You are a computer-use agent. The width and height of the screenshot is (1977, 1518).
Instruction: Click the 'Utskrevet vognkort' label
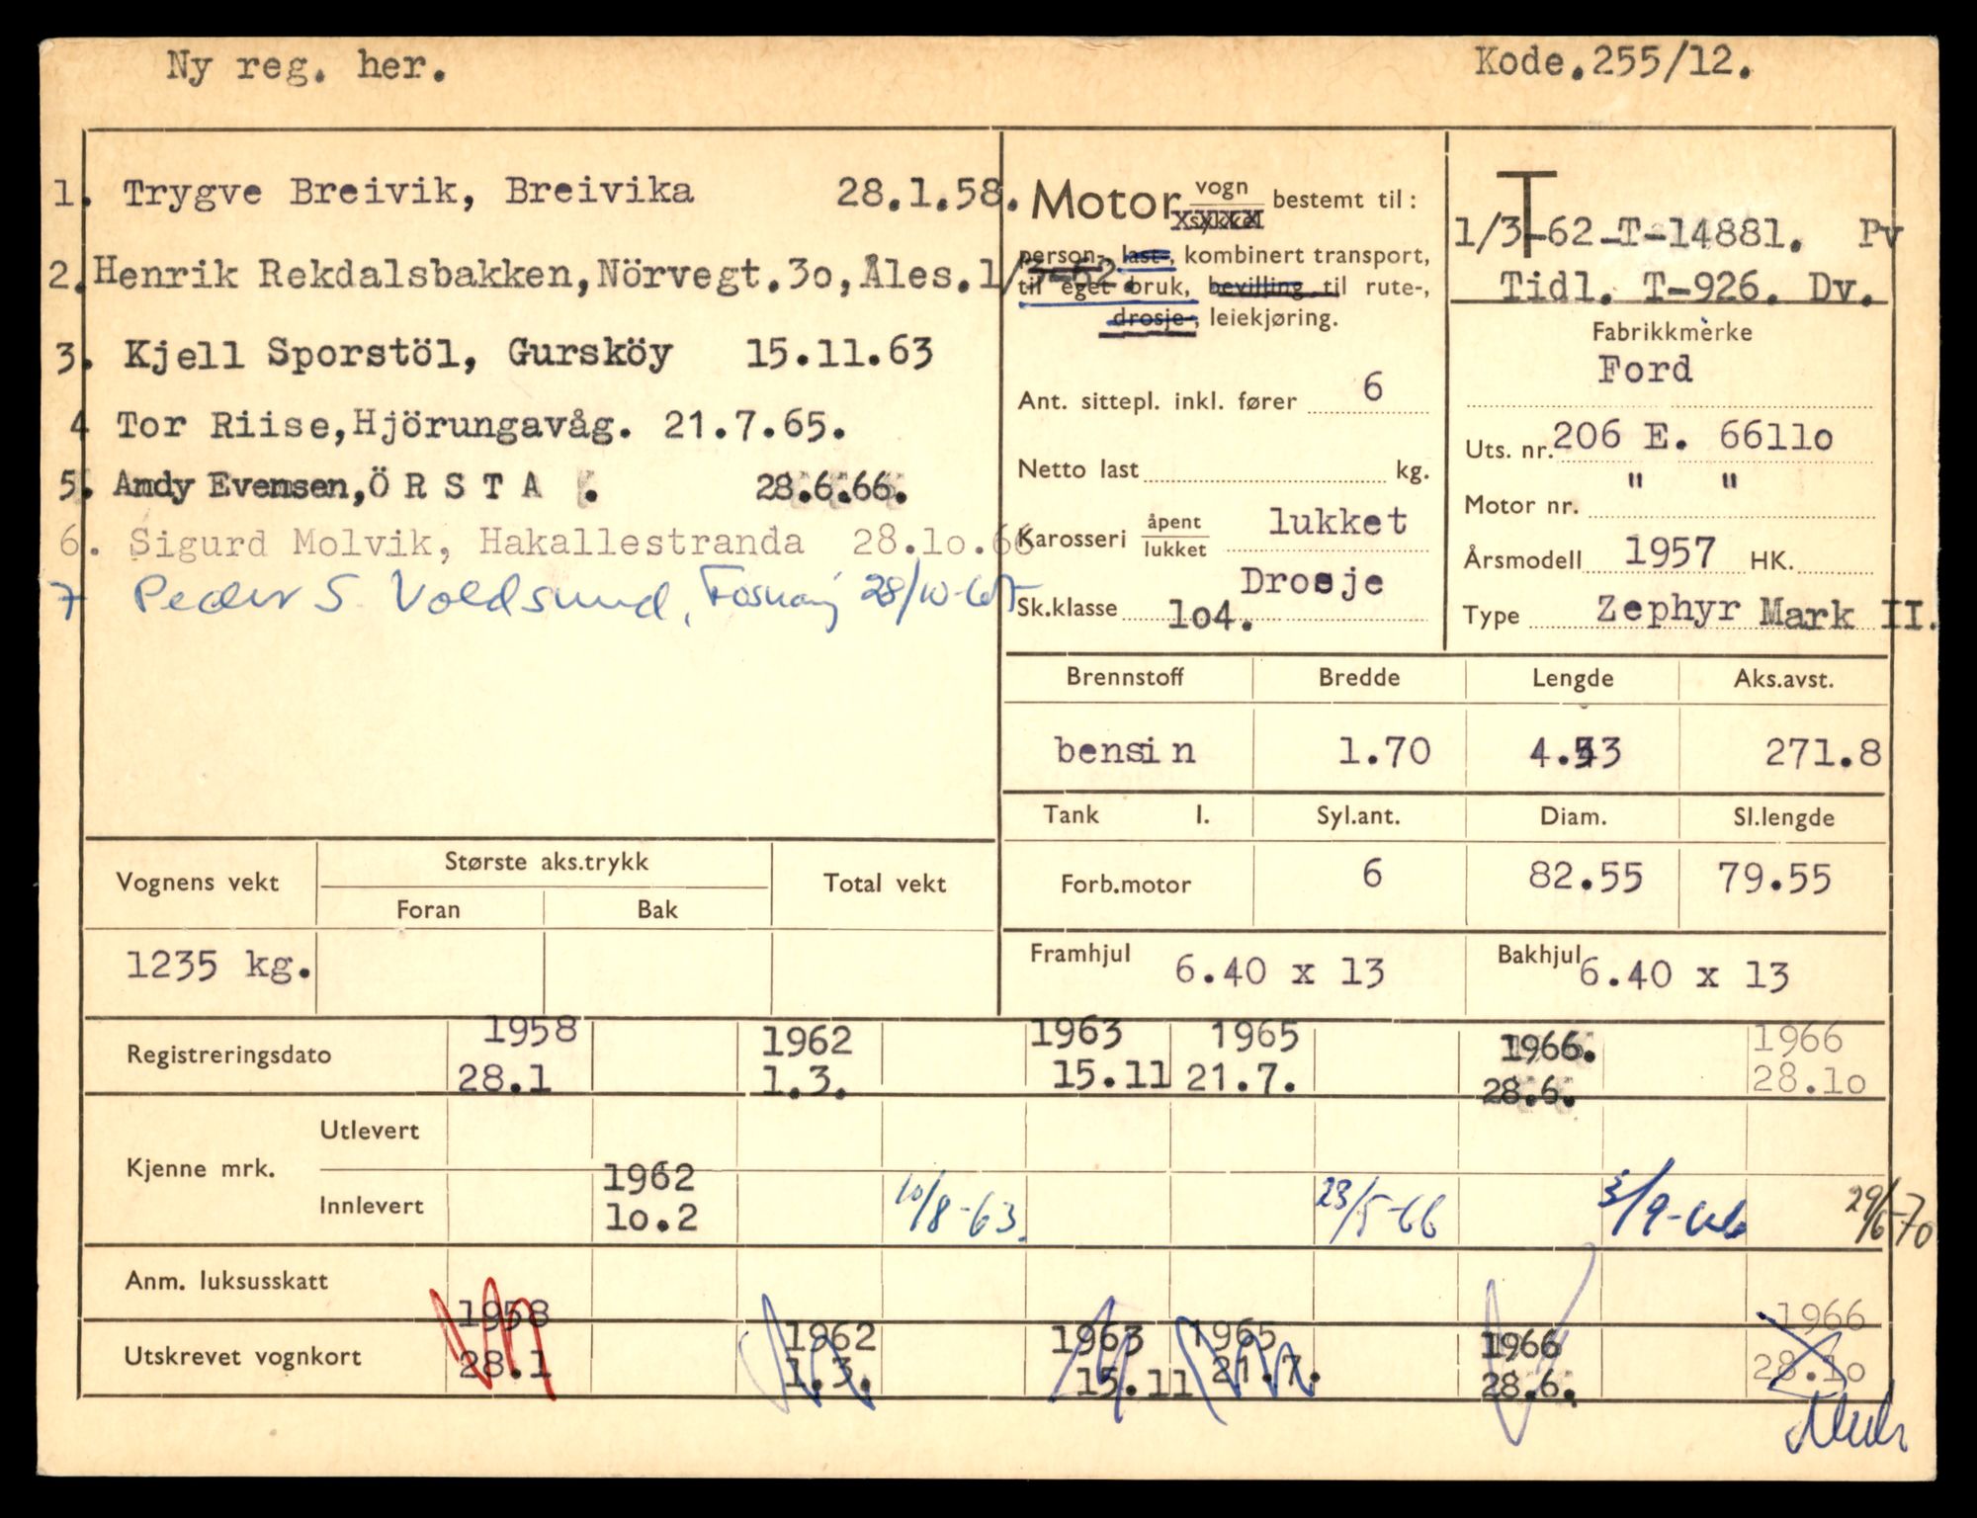click(242, 1357)
